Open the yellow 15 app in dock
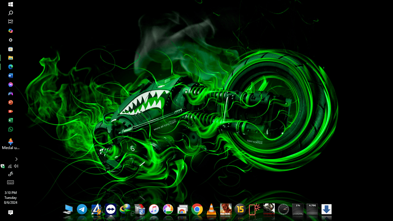393x221 pixels. coord(240,209)
